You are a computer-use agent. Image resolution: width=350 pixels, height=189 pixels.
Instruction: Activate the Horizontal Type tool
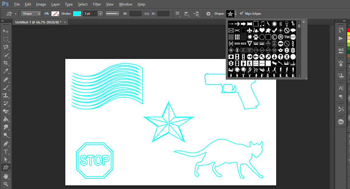coord(6,151)
